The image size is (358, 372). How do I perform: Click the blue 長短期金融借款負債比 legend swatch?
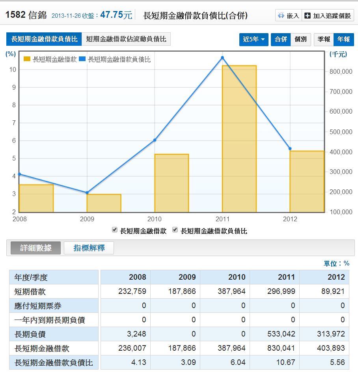pyautogui.click(x=82, y=59)
